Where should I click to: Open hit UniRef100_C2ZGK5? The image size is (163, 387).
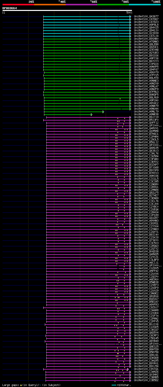[146, 327]
